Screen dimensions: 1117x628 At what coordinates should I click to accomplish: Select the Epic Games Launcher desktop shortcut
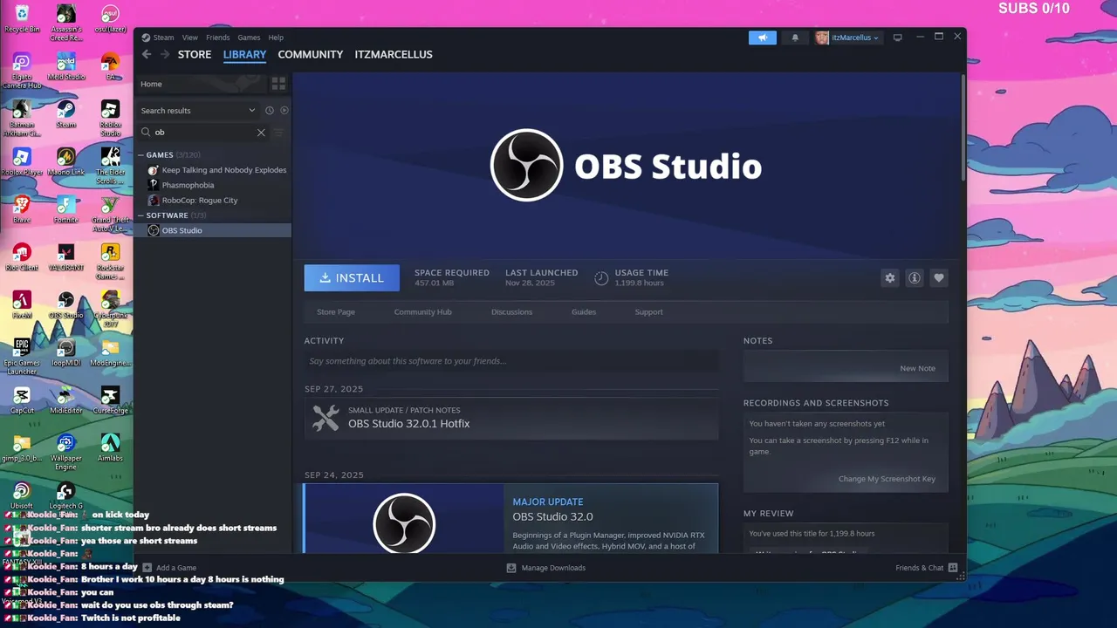pyautogui.click(x=22, y=357)
